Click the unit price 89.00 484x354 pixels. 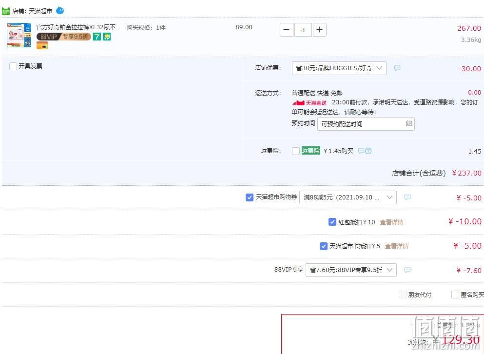click(244, 27)
